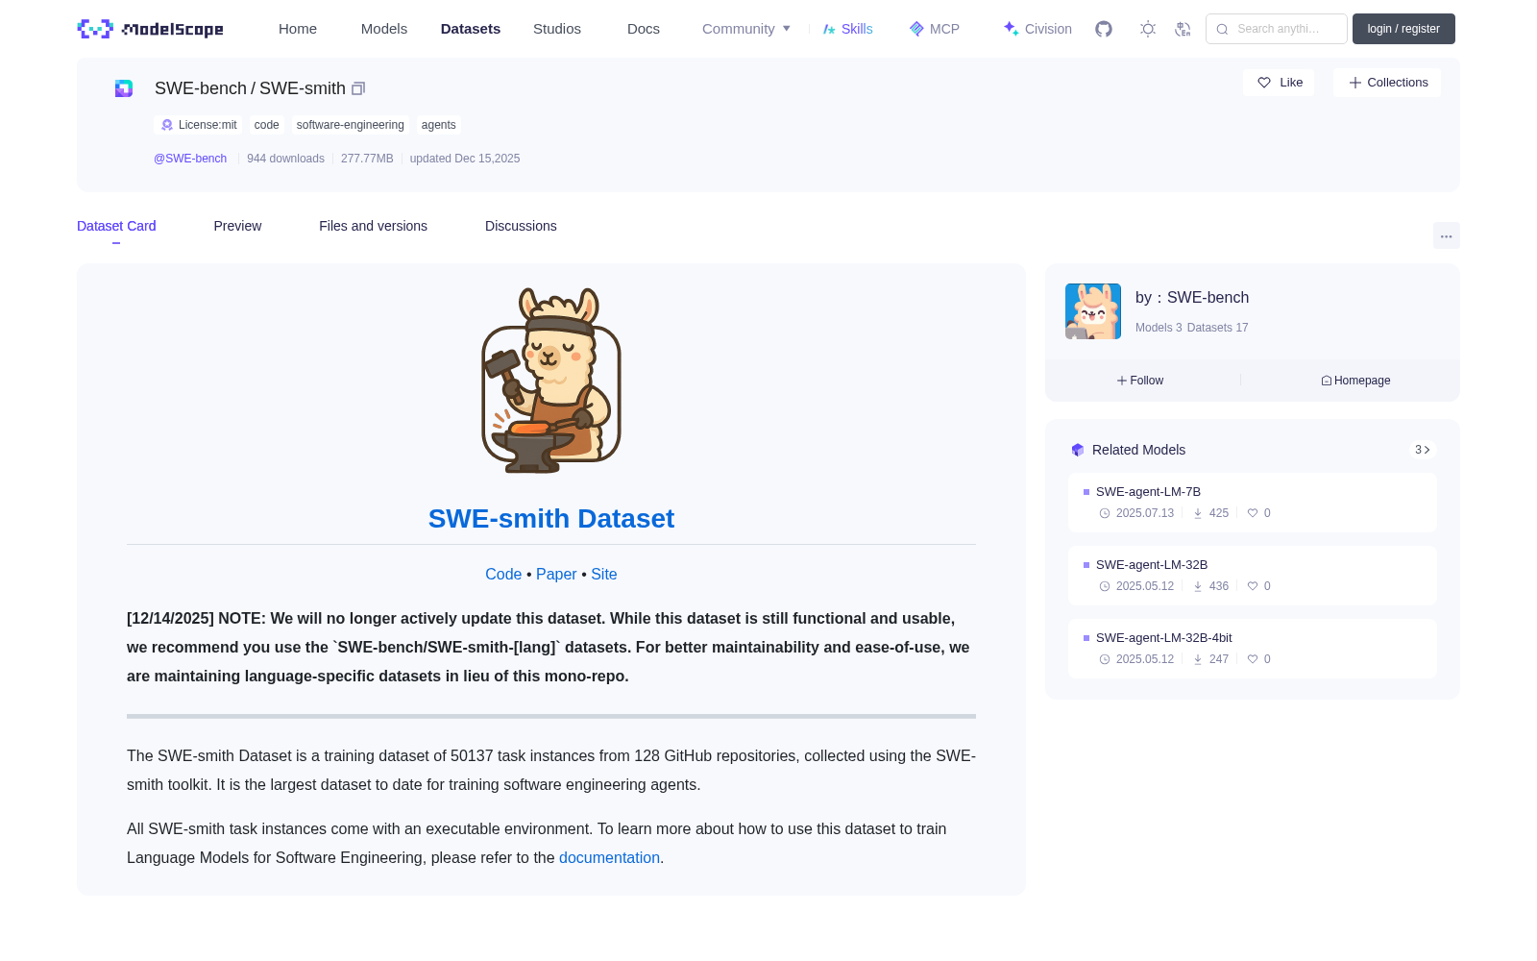Open the documentation link

609,857
